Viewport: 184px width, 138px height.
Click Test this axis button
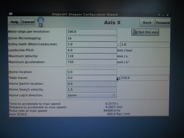tap(145, 32)
